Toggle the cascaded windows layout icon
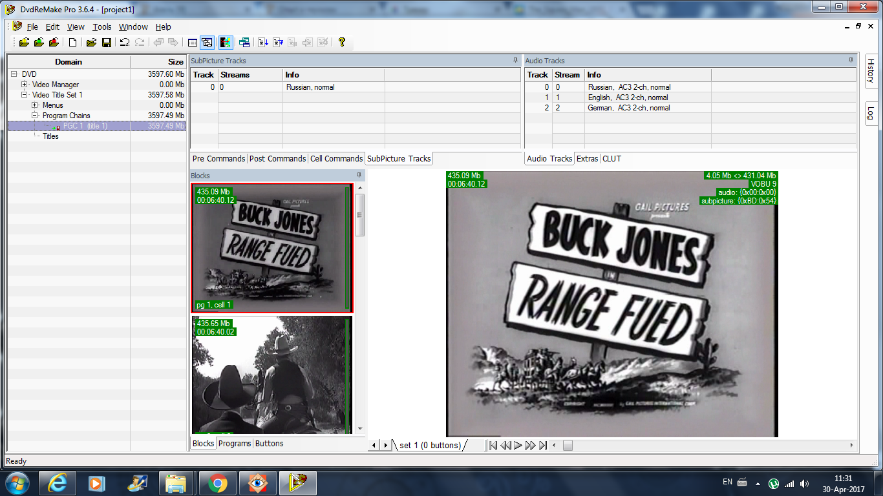 pyautogui.click(x=207, y=43)
